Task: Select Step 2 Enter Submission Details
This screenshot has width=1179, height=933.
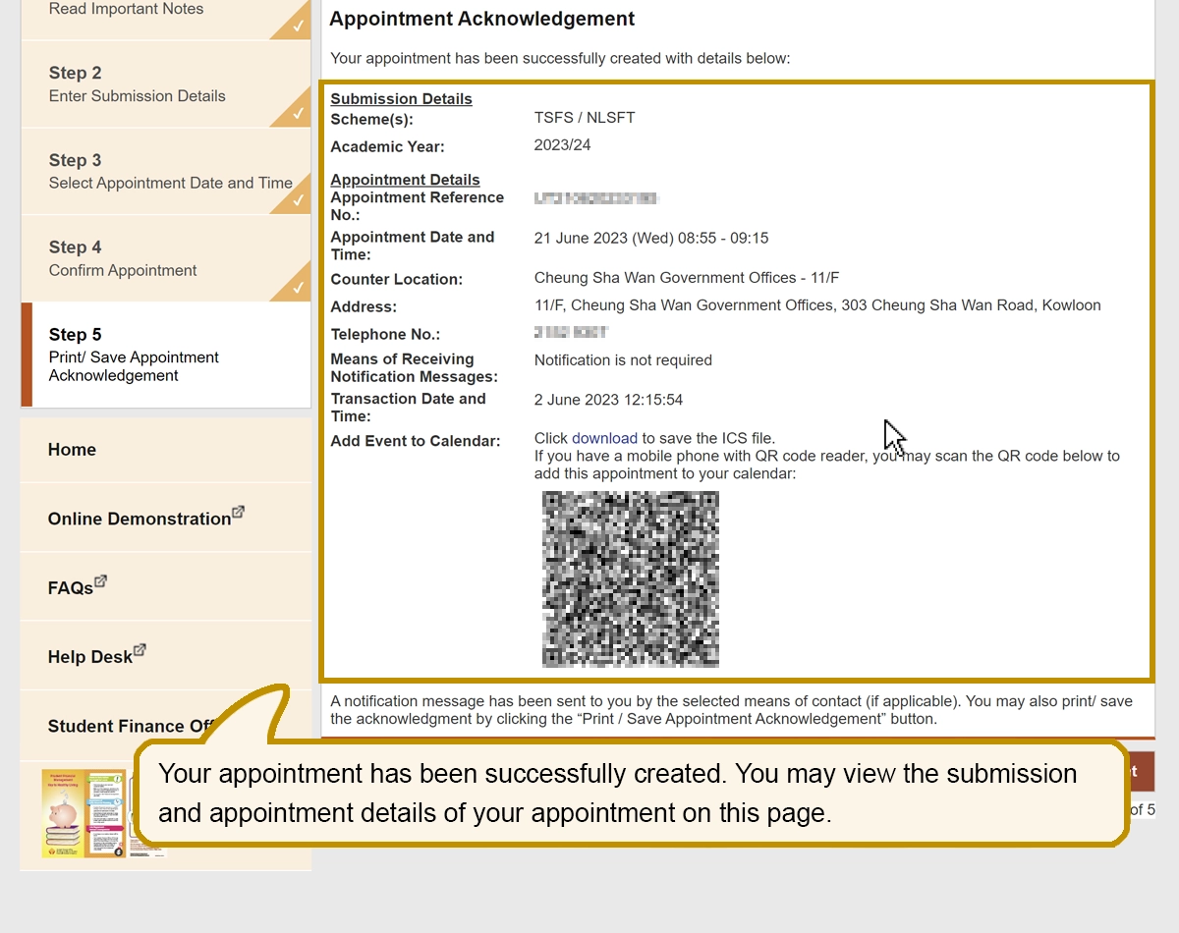Action: pyautogui.click(x=165, y=84)
